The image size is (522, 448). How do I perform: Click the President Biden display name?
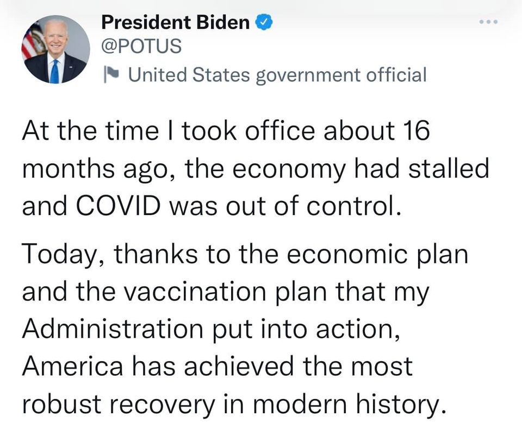pos(176,22)
